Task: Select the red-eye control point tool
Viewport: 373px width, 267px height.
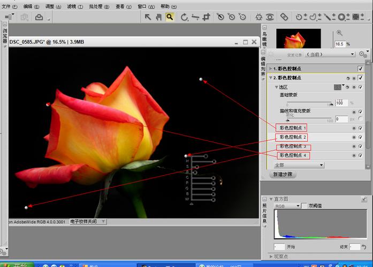Action: (x=270, y=17)
